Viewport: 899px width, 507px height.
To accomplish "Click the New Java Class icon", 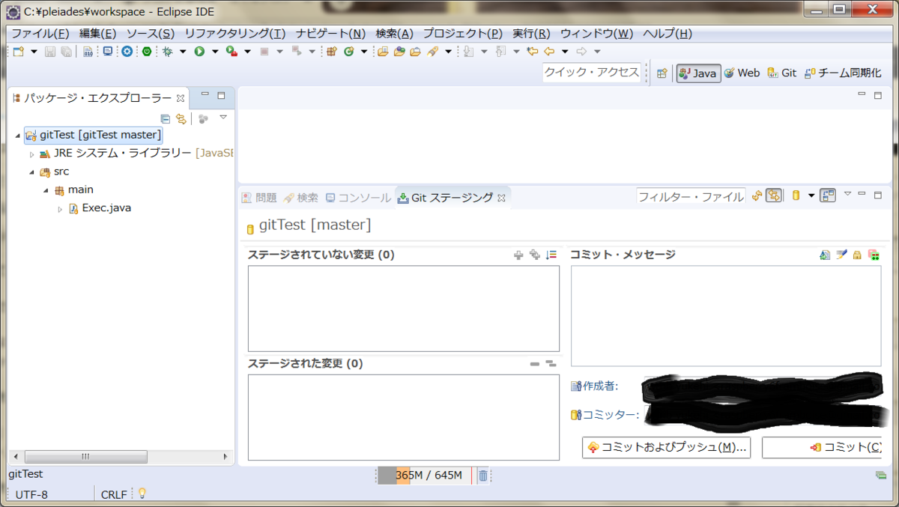I will click(x=349, y=52).
